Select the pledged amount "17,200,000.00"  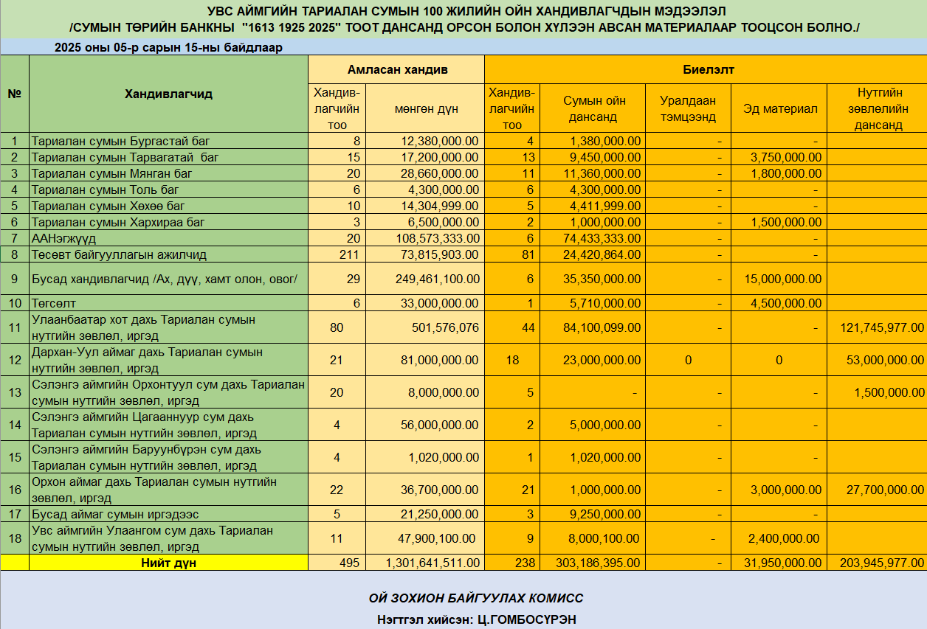[x=441, y=157]
